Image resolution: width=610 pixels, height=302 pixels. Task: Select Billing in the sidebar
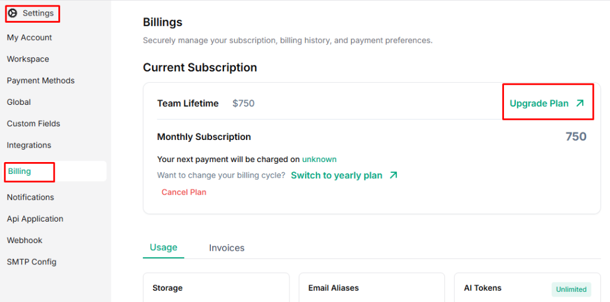(20, 172)
